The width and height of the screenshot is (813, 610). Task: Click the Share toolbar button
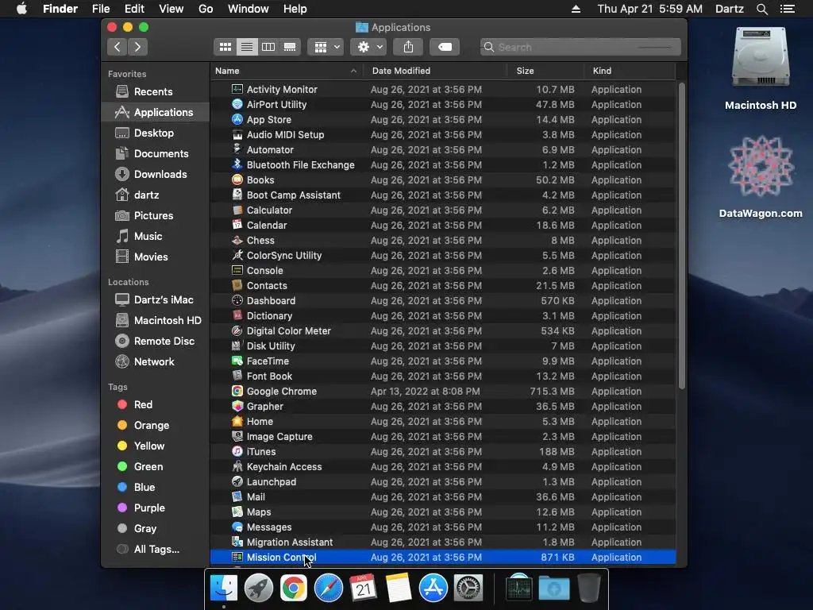(x=409, y=47)
